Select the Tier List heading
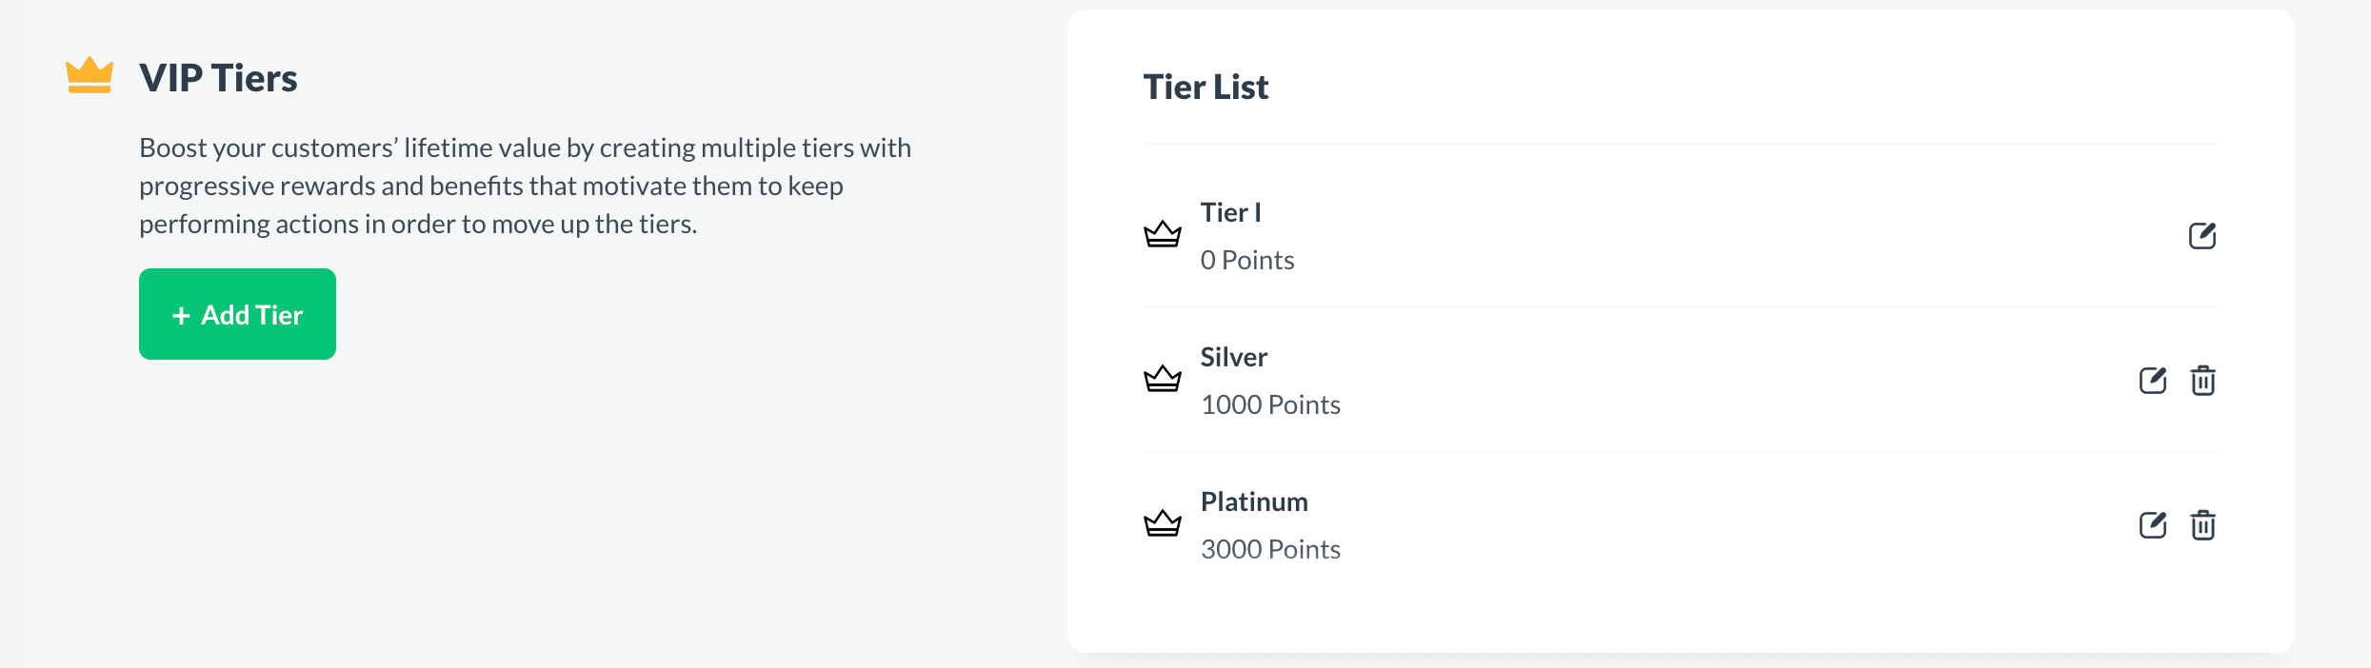 1205,87
